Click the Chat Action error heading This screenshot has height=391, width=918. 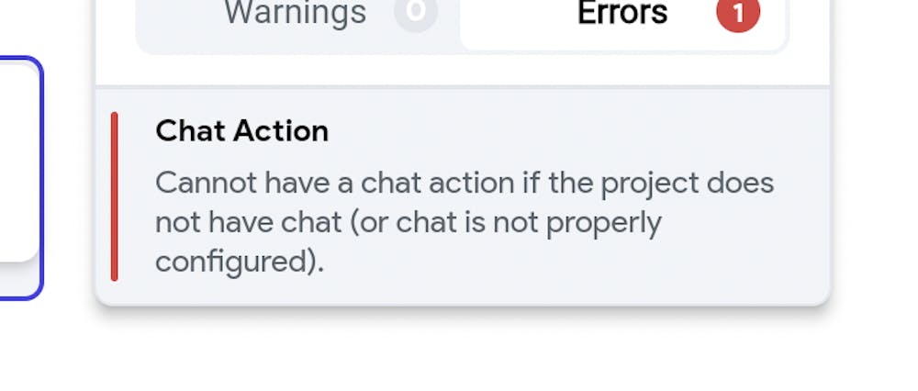[x=241, y=131]
